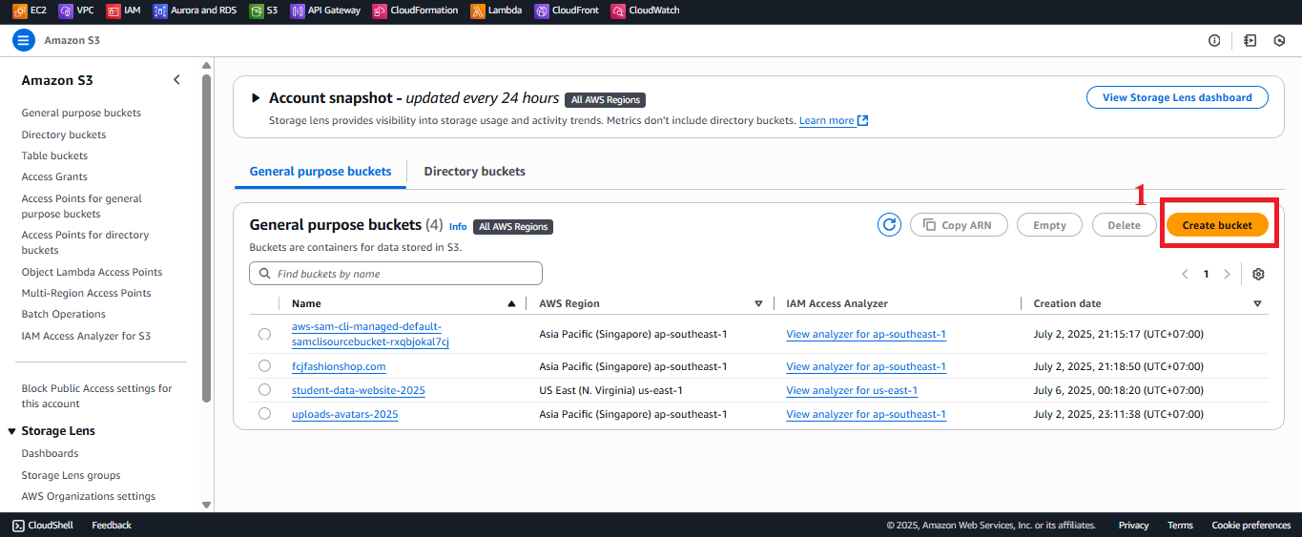This screenshot has width=1302, height=537.
Task: Open Cookie preferences in footer
Action: click(1250, 525)
